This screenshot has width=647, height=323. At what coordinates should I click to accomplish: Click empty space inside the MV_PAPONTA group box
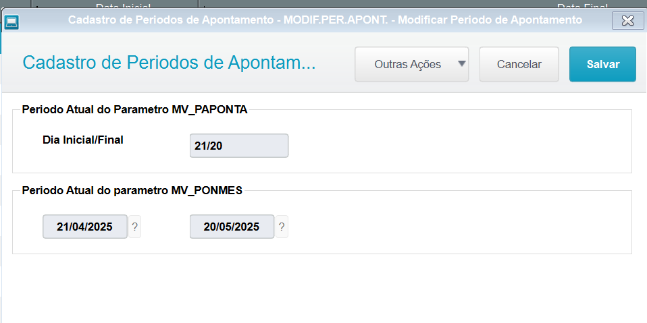(459, 145)
